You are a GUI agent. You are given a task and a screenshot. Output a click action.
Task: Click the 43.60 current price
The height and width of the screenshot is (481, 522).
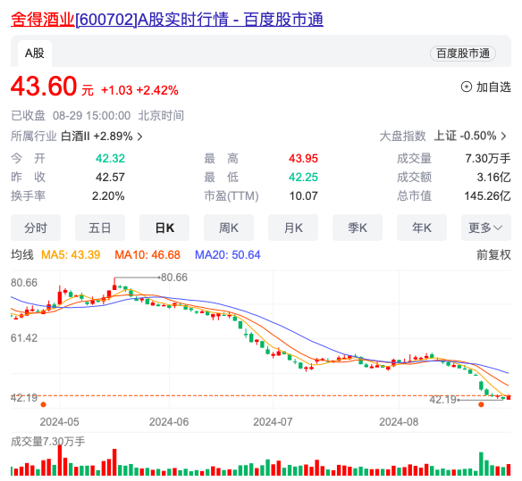tap(44, 86)
